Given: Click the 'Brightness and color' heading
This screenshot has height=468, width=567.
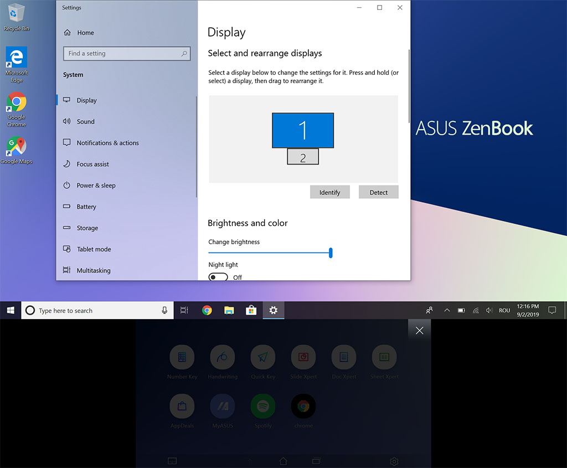Looking at the screenshot, I should (x=248, y=223).
